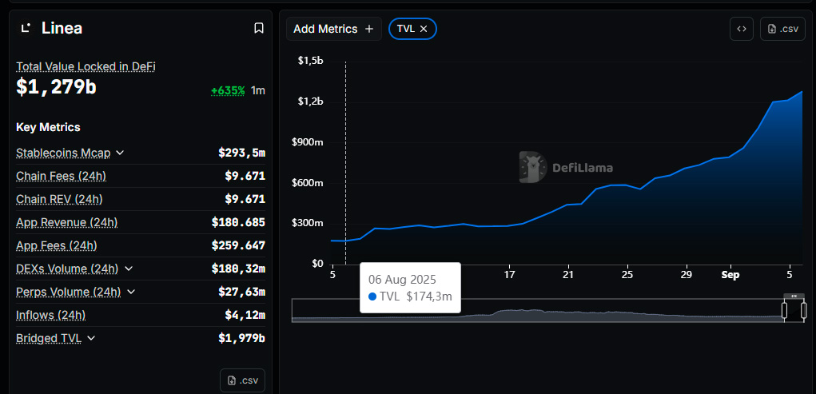
Task: Click the $1,279b TVL value
Action: [56, 87]
